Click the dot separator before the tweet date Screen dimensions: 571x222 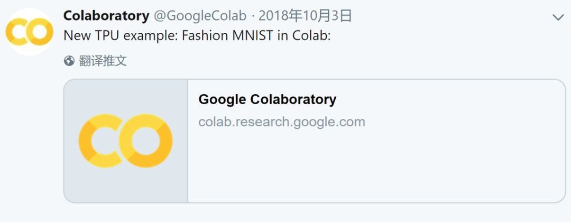tap(253, 16)
